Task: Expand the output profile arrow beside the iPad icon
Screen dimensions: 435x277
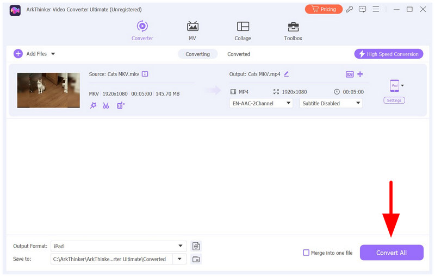Action: pyautogui.click(x=402, y=86)
